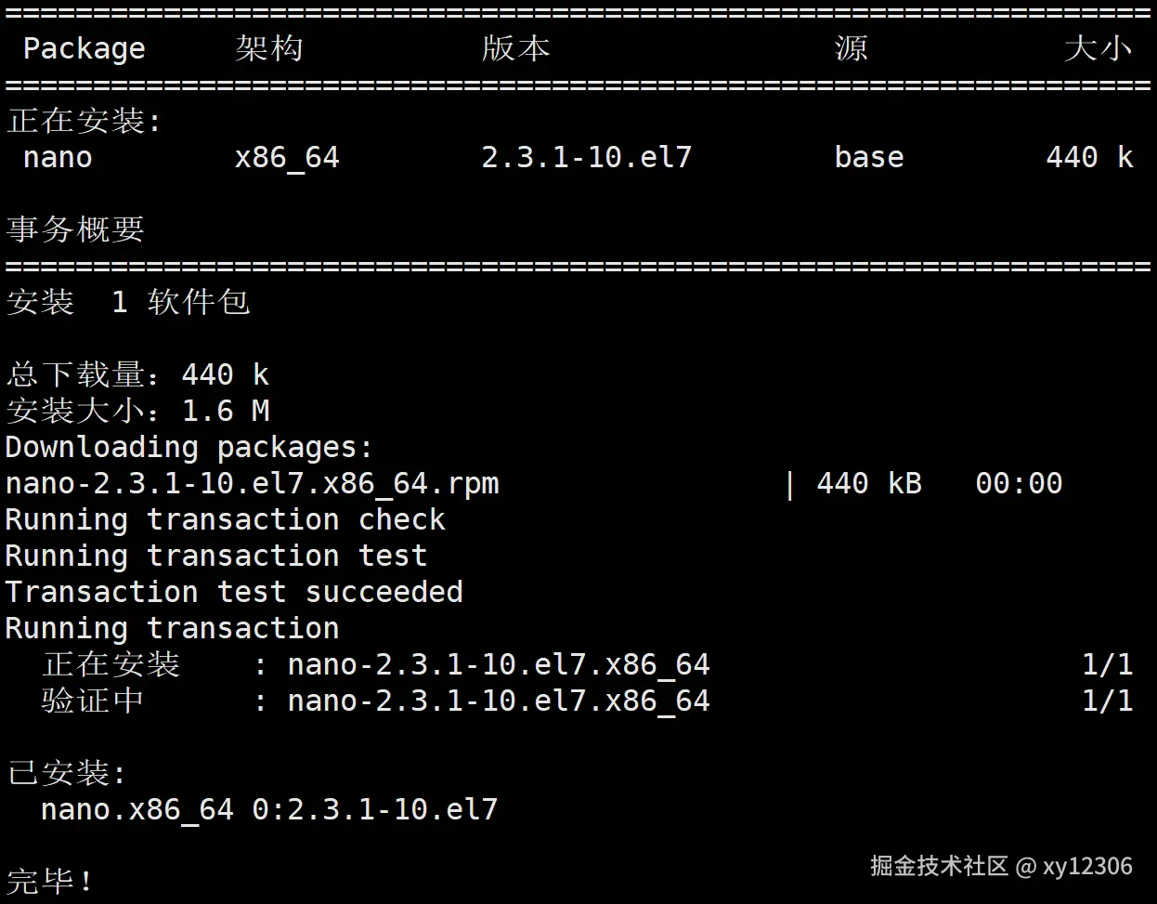This screenshot has width=1157, height=904.
Task: Select the 架构 column header
Action: coord(269,48)
